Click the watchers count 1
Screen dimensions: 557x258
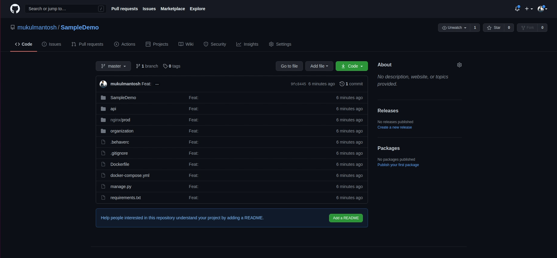[x=475, y=28]
